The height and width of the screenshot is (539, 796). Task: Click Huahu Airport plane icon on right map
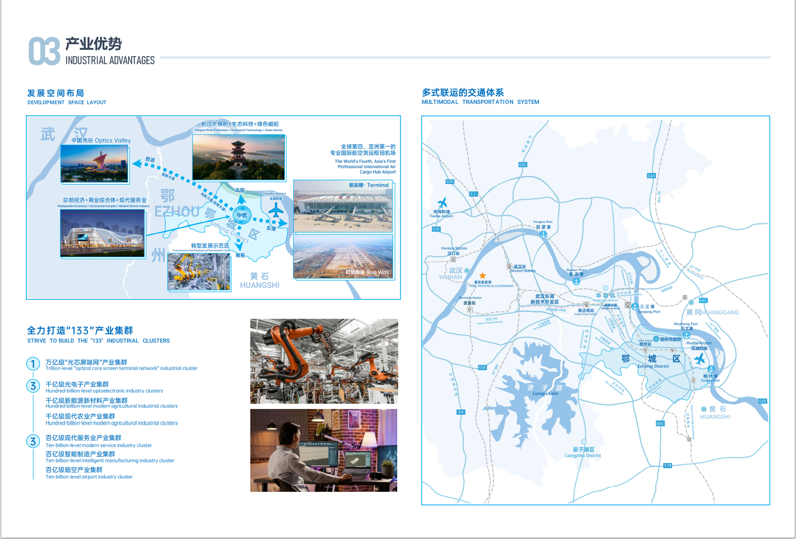pyautogui.click(x=699, y=359)
